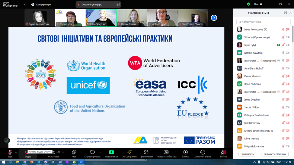Open Конференция meeting tab

tap(41, 4)
